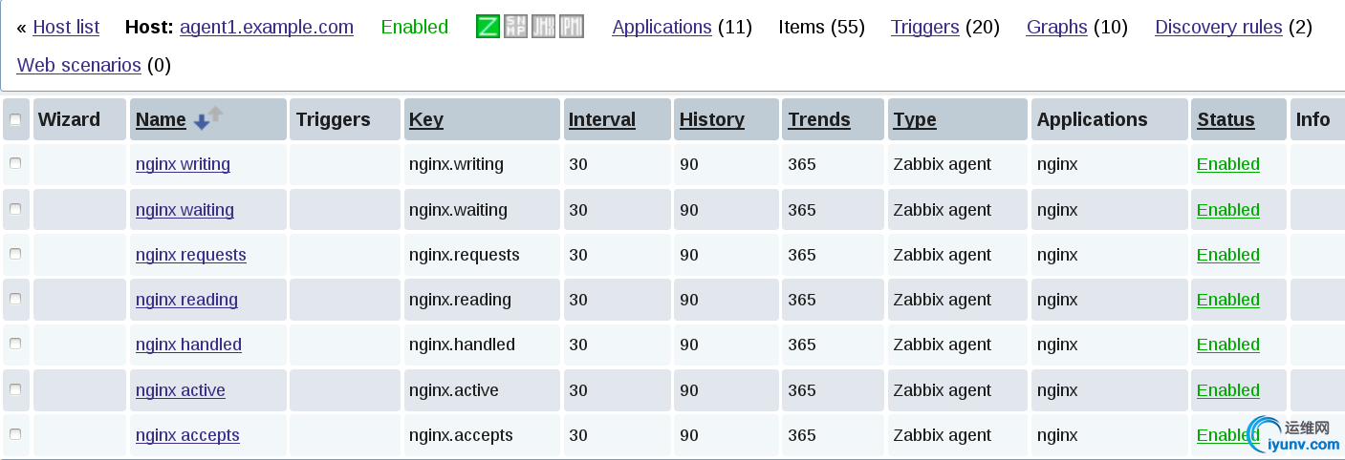Open the nginx active item

tap(181, 390)
